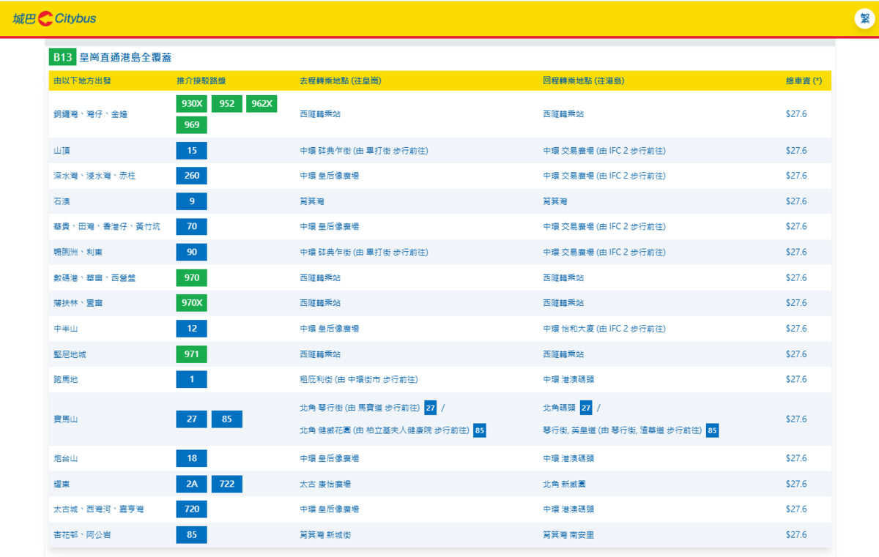Open route 70 badge

(x=192, y=227)
